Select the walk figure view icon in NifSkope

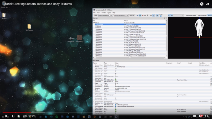[x=148, y=16]
